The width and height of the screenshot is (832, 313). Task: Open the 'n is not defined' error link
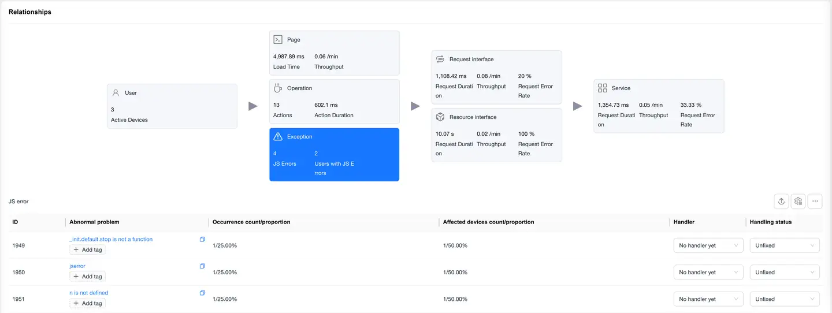[x=89, y=293]
